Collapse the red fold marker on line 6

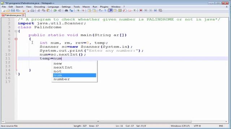point(16,39)
